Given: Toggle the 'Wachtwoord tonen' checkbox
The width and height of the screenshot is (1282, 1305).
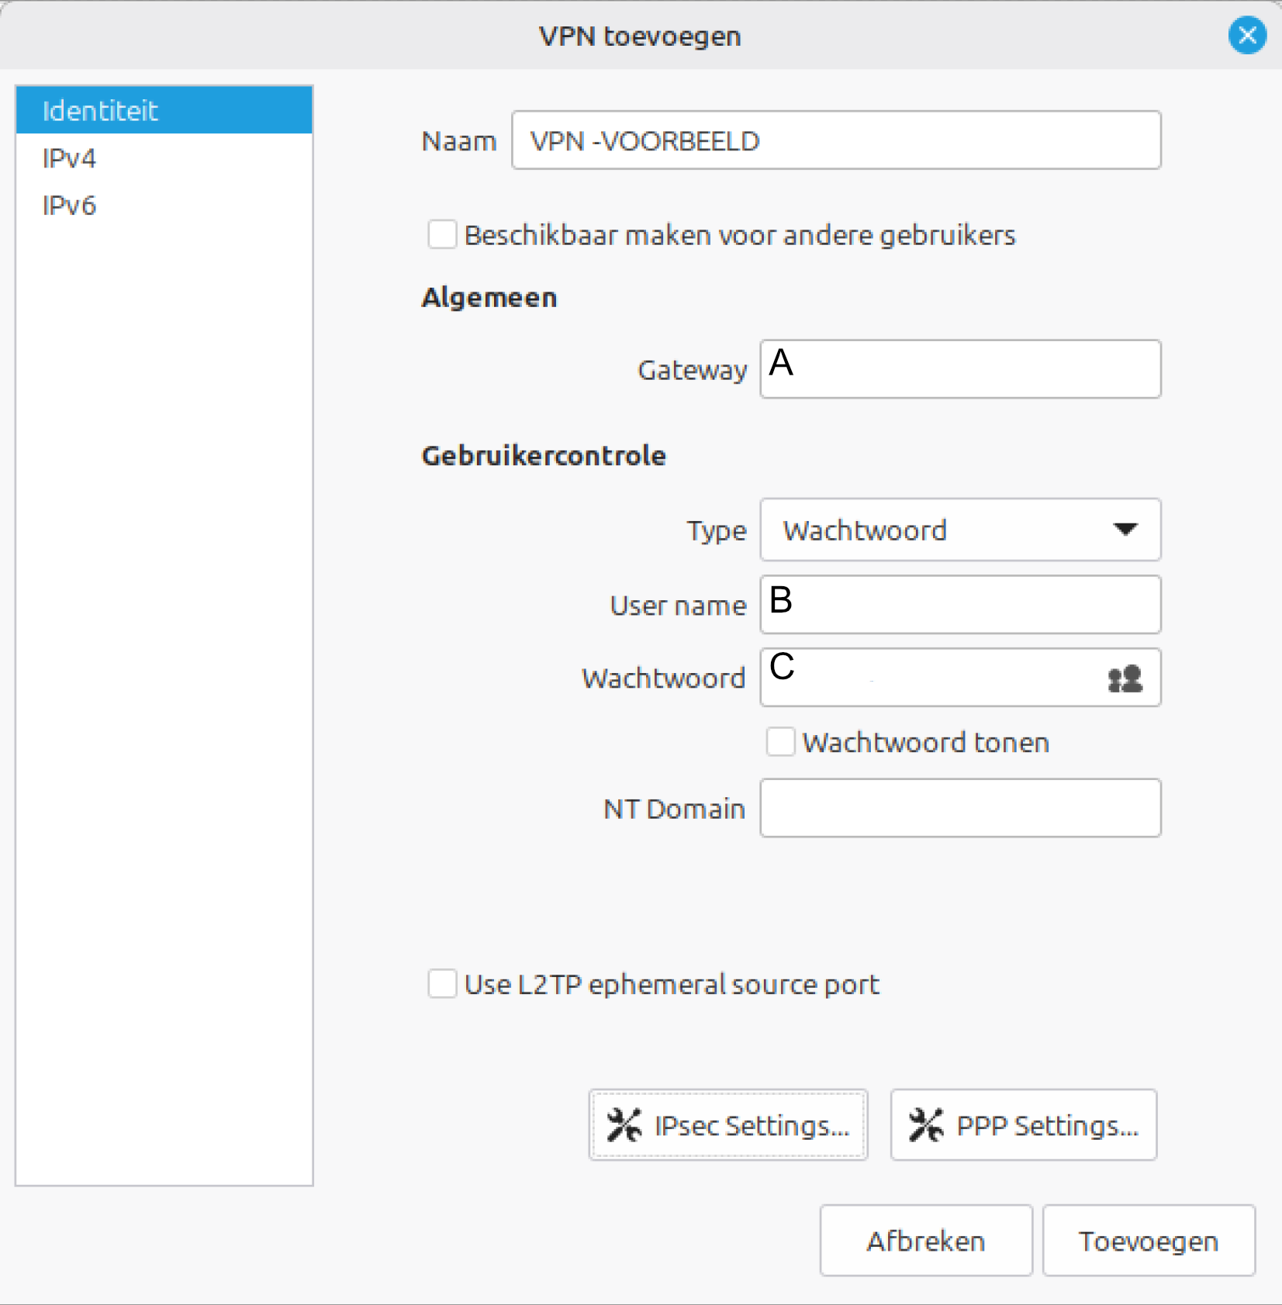Looking at the screenshot, I should coord(780,742).
